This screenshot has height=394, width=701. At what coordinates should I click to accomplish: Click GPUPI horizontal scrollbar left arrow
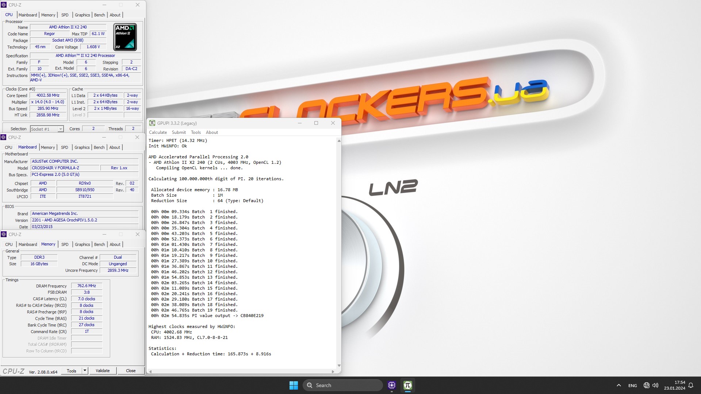pos(150,371)
